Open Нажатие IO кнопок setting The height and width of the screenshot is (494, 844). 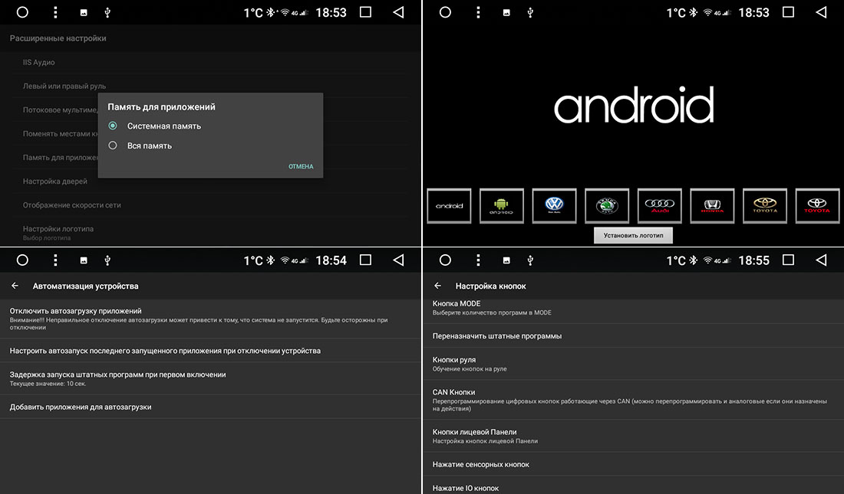click(x=634, y=486)
